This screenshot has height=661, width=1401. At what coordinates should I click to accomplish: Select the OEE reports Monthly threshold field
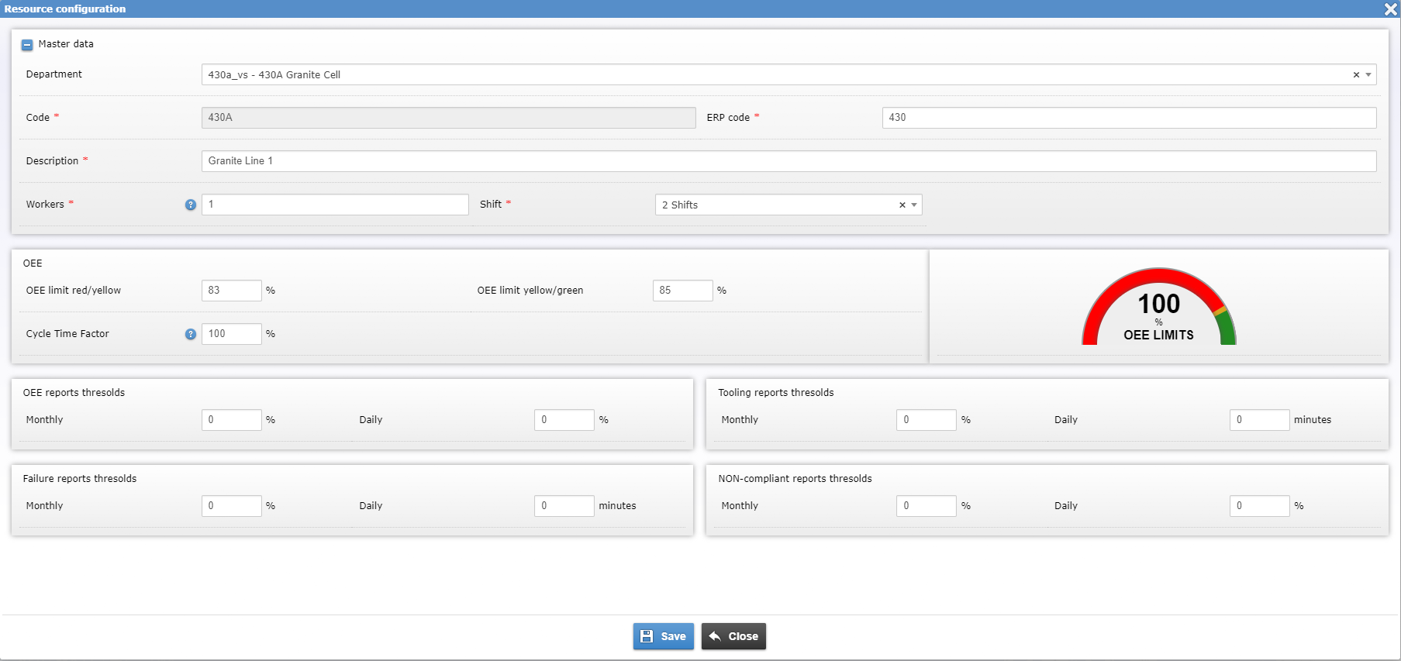pos(231,420)
